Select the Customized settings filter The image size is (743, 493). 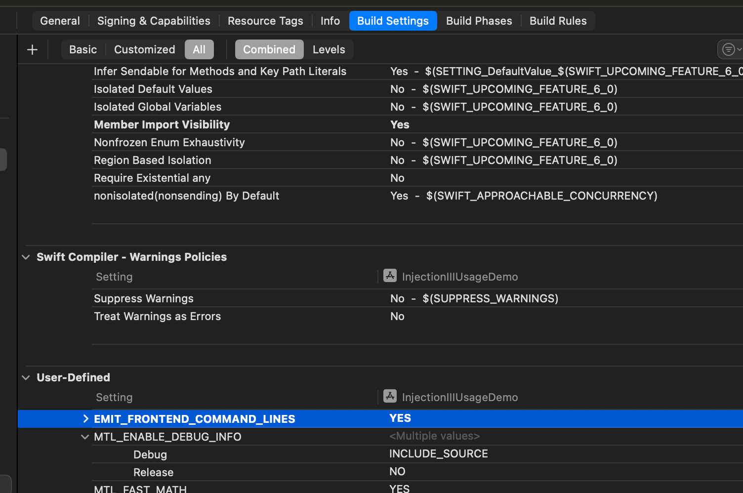coord(144,49)
